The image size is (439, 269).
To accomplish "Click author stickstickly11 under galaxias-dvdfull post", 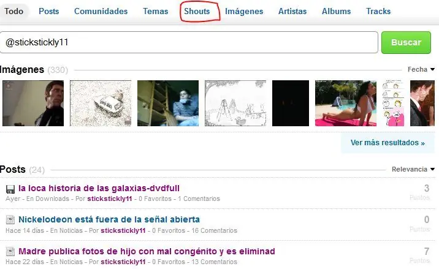I will (x=110, y=199).
